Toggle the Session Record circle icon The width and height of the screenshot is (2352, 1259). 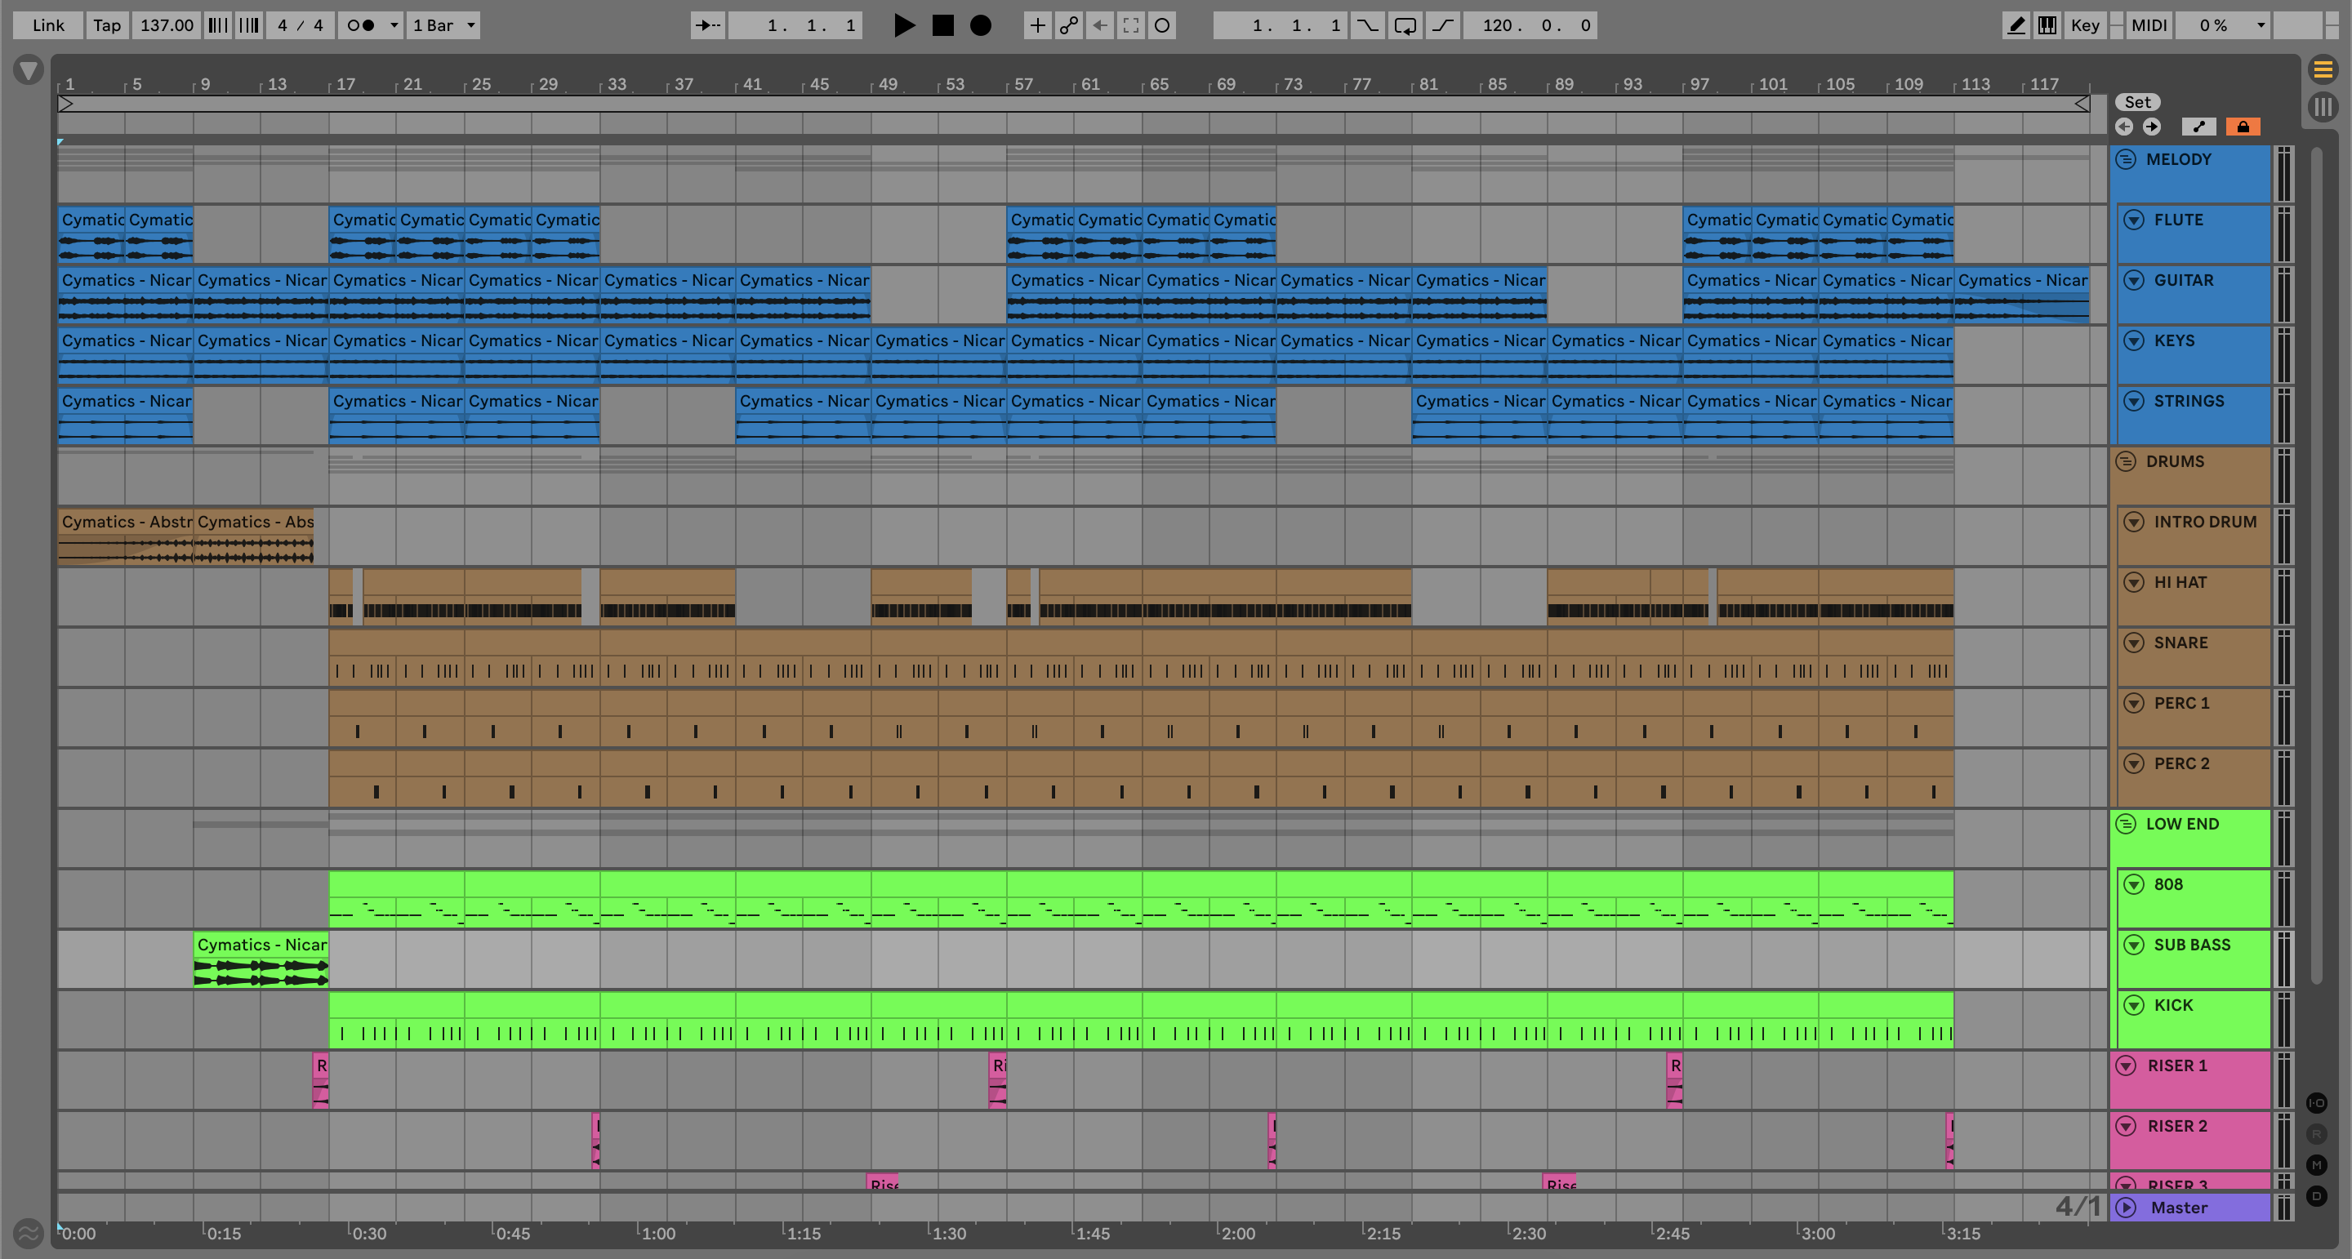click(x=1161, y=25)
